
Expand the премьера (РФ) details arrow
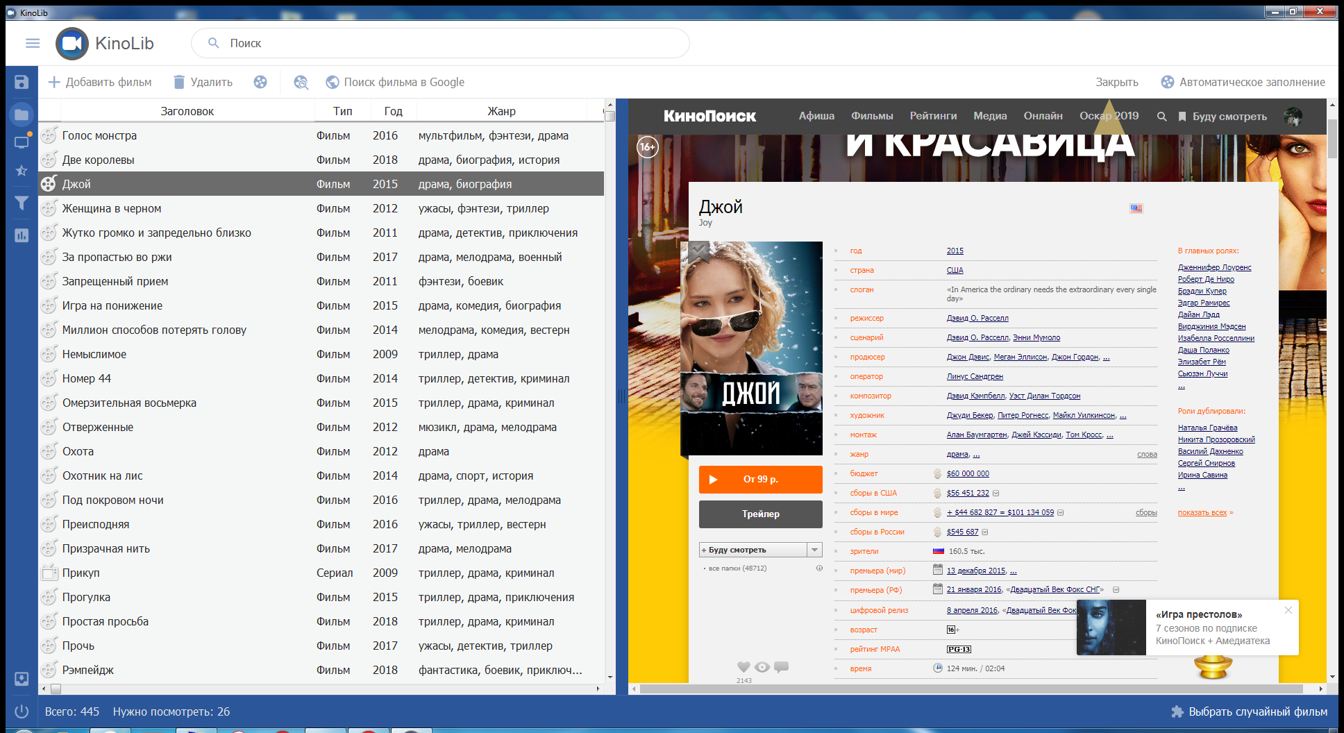pos(1116,590)
